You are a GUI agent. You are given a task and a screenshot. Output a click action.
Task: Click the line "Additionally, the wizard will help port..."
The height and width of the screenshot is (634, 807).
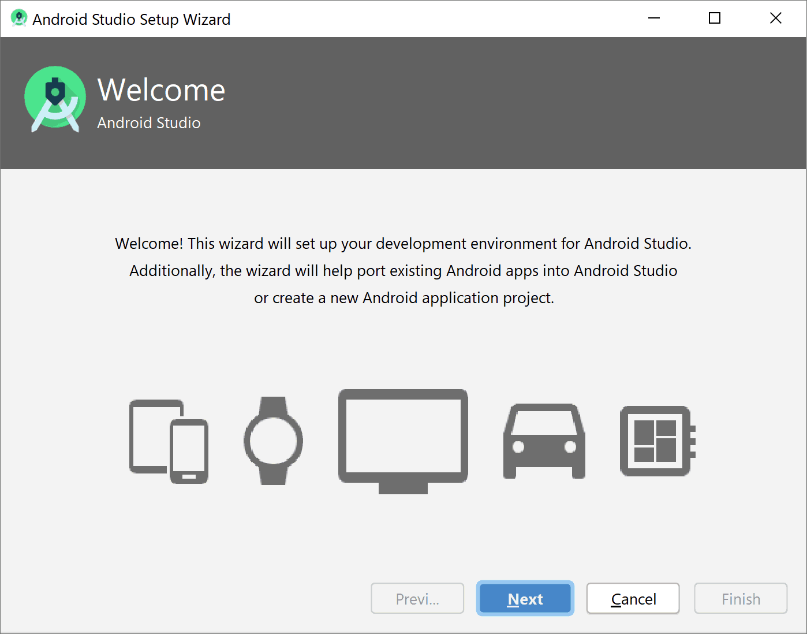pyautogui.click(x=403, y=271)
